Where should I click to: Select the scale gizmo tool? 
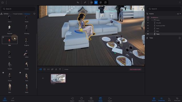106,3
